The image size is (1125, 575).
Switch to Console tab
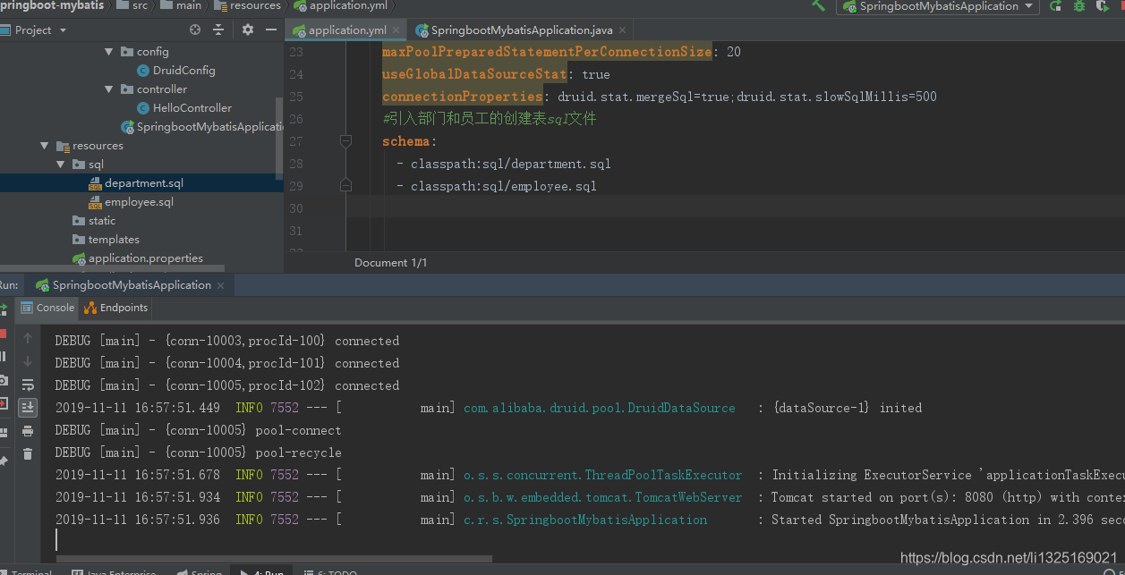coord(47,308)
